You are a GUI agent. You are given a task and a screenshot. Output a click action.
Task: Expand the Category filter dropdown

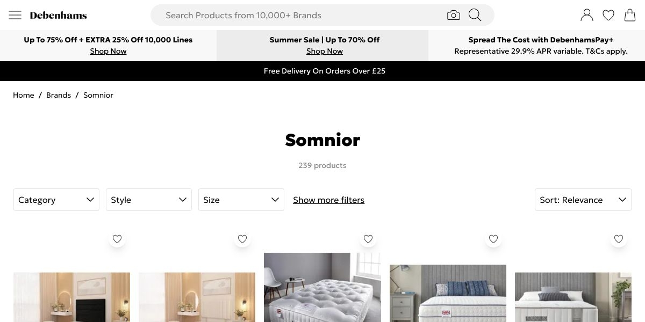tap(56, 200)
